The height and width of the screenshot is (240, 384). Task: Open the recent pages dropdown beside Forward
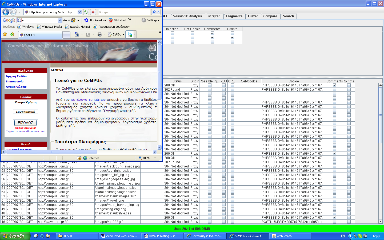19,12
